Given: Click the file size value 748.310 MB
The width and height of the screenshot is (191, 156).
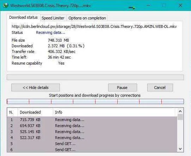Looking at the screenshot, I should pyautogui.click(x=58, y=40).
